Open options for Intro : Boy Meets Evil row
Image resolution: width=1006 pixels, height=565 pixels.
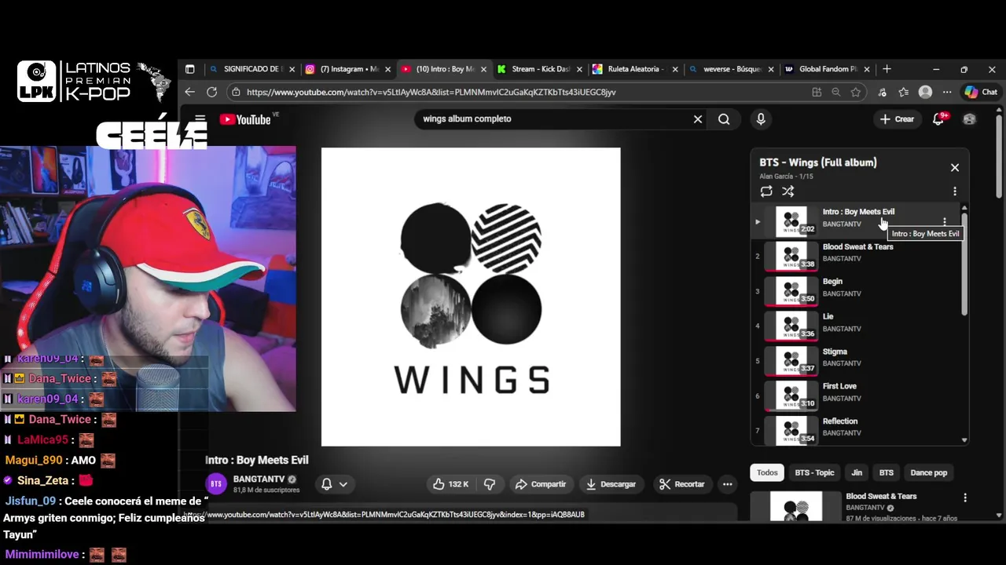945,222
